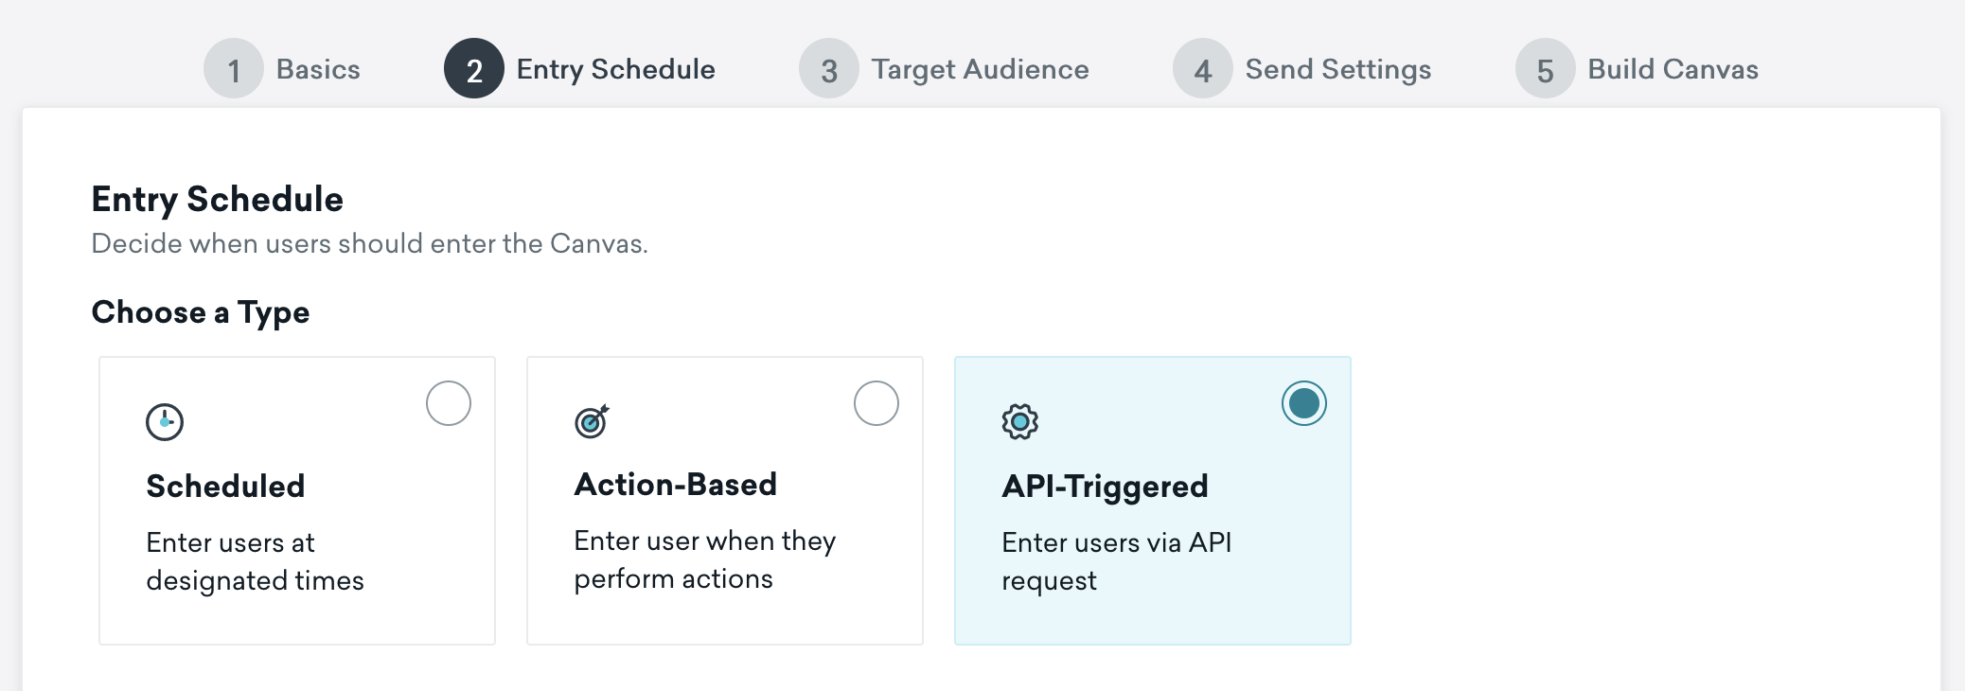Switch to the Send Settings step
The image size is (1965, 691).
(1337, 69)
